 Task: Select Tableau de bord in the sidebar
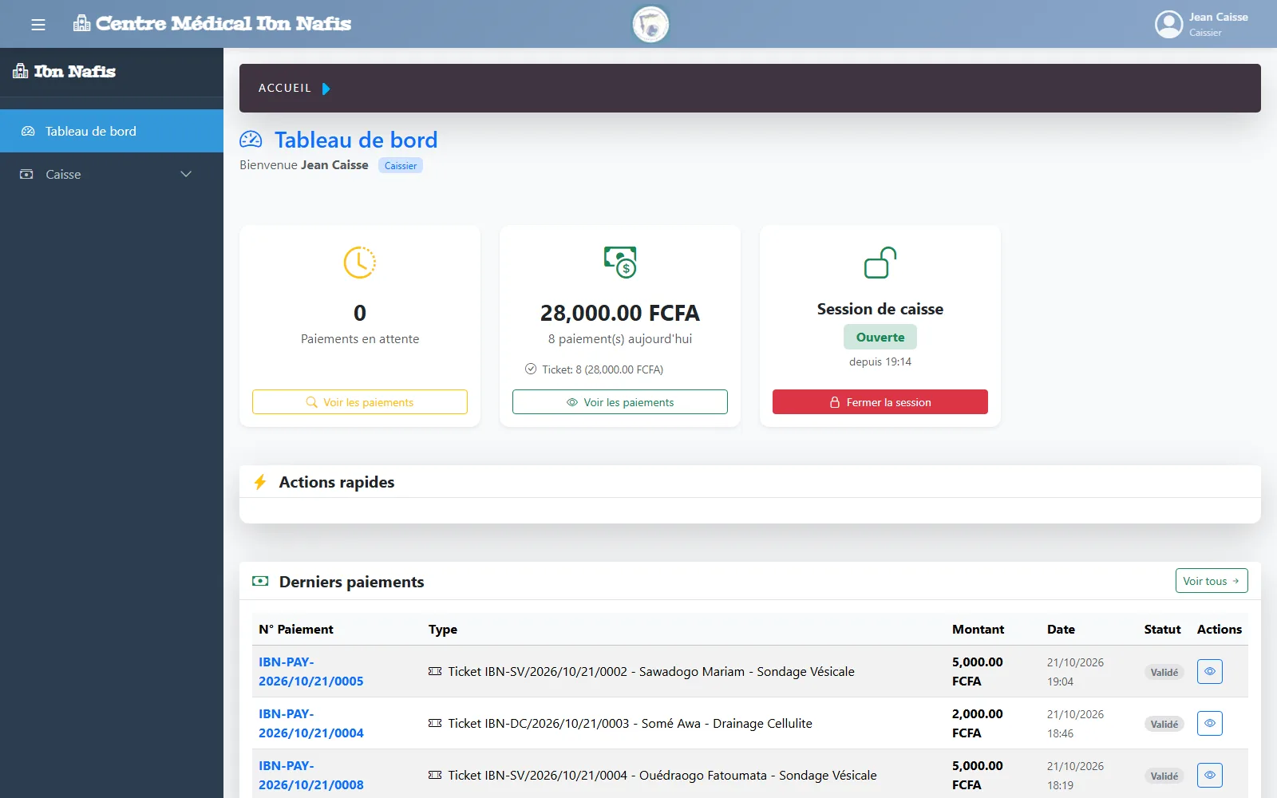click(112, 131)
